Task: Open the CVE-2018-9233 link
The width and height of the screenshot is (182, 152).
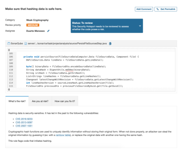Action: click(24, 119)
